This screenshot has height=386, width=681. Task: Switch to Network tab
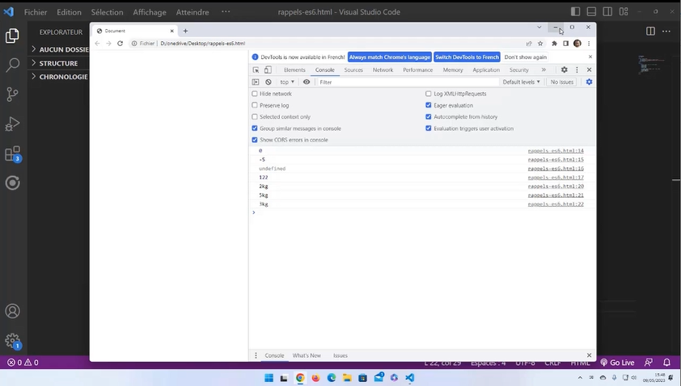383,69
